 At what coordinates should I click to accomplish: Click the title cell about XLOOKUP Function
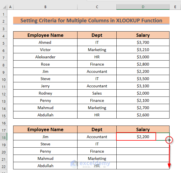[x=91, y=21]
